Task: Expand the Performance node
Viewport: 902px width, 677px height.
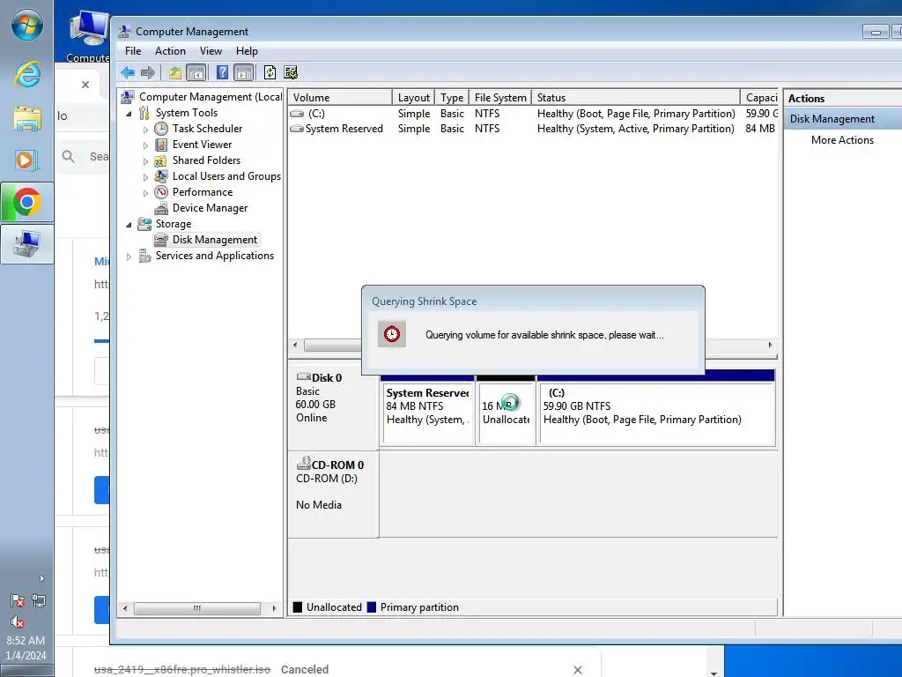Action: (145, 193)
